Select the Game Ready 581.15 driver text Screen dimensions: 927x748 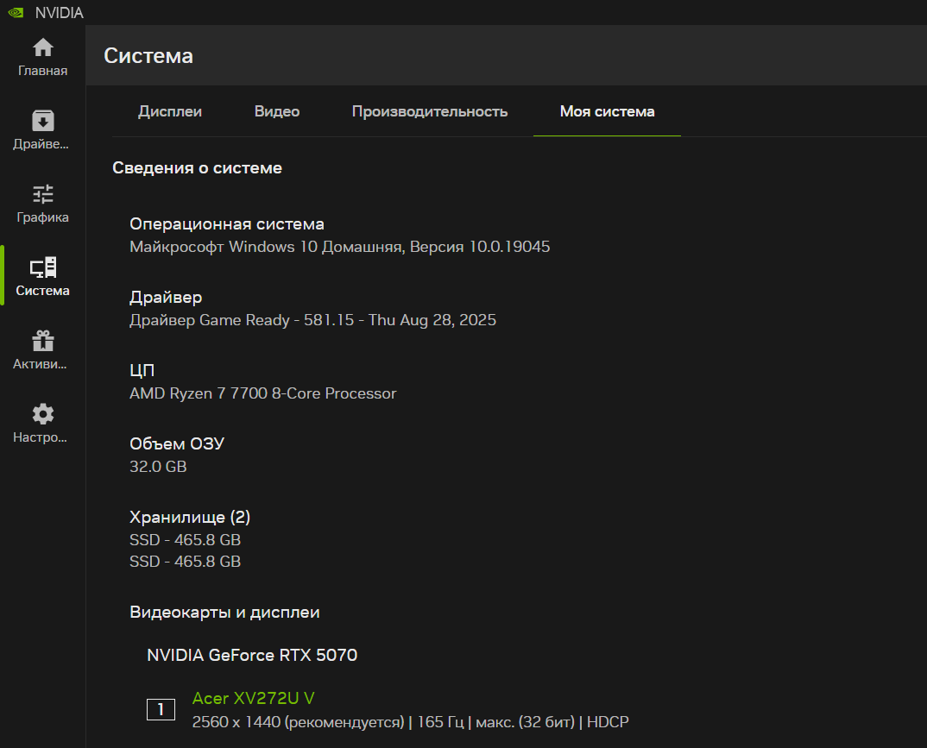coord(312,319)
